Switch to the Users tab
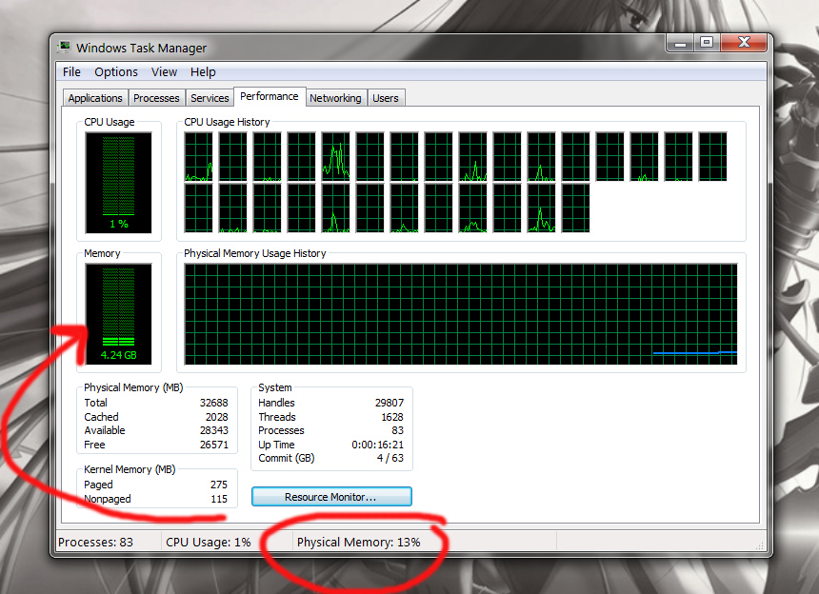This screenshot has width=819, height=594. [x=386, y=98]
